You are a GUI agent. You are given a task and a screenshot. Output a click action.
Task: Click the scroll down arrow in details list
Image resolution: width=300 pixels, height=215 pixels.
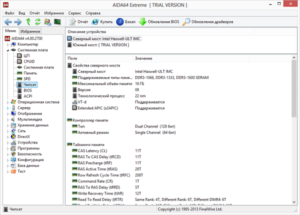(x=294, y=202)
